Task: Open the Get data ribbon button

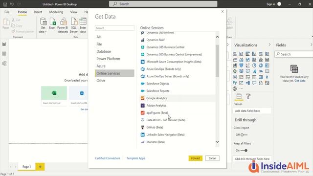Action: [x=43, y=25]
